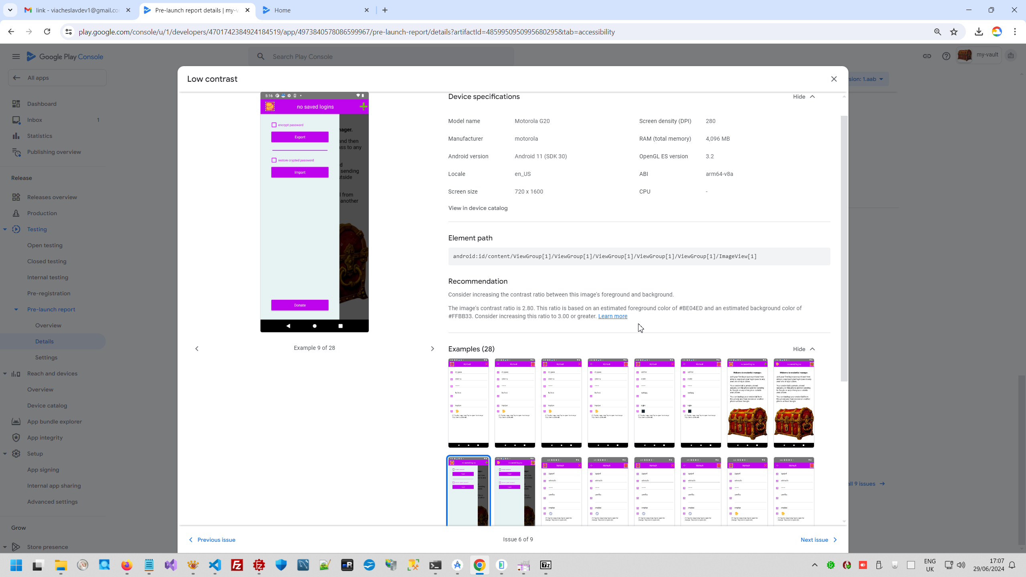Image resolution: width=1026 pixels, height=577 pixels.
Task: Close the Low contrast dialog
Action: 834,79
